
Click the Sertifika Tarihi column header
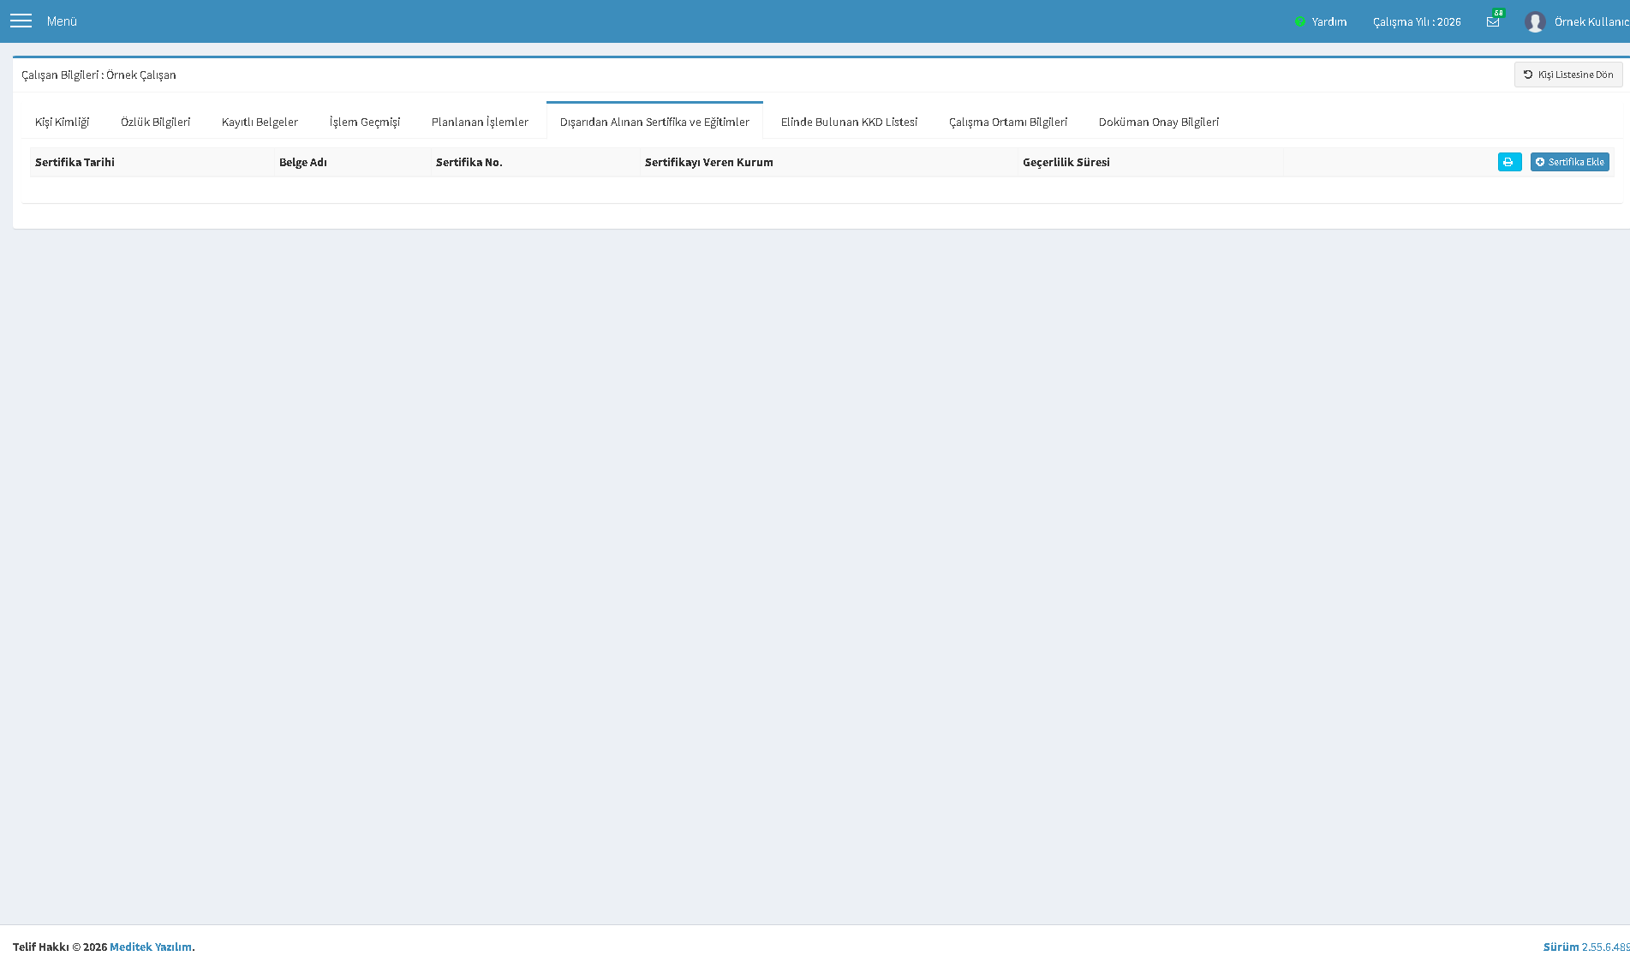coord(75,162)
